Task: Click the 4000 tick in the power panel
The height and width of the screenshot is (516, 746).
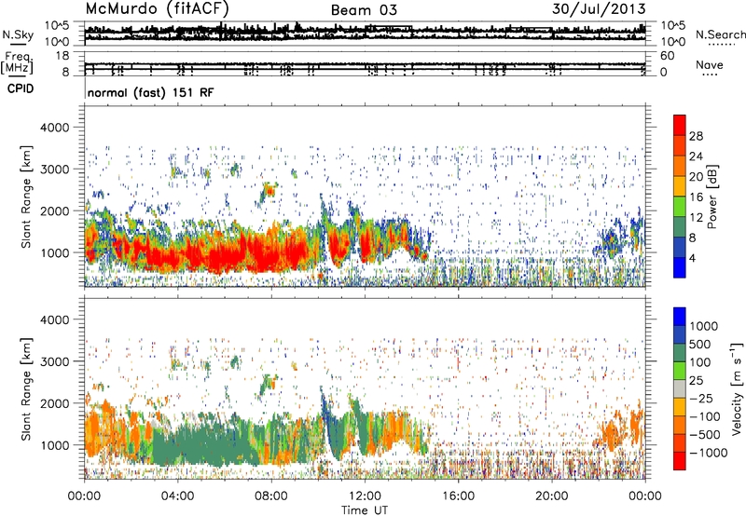Action: [54, 128]
